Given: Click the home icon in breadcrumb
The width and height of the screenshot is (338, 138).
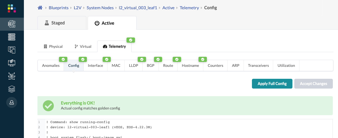Looking at the screenshot, I should [x=40, y=8].
